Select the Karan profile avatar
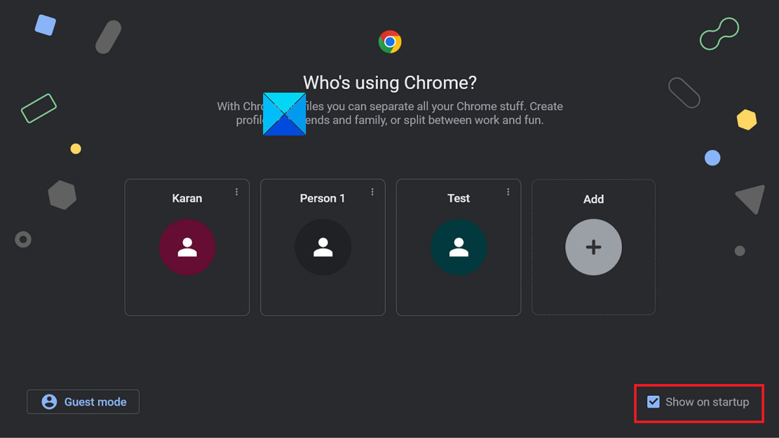 point(187,247)
